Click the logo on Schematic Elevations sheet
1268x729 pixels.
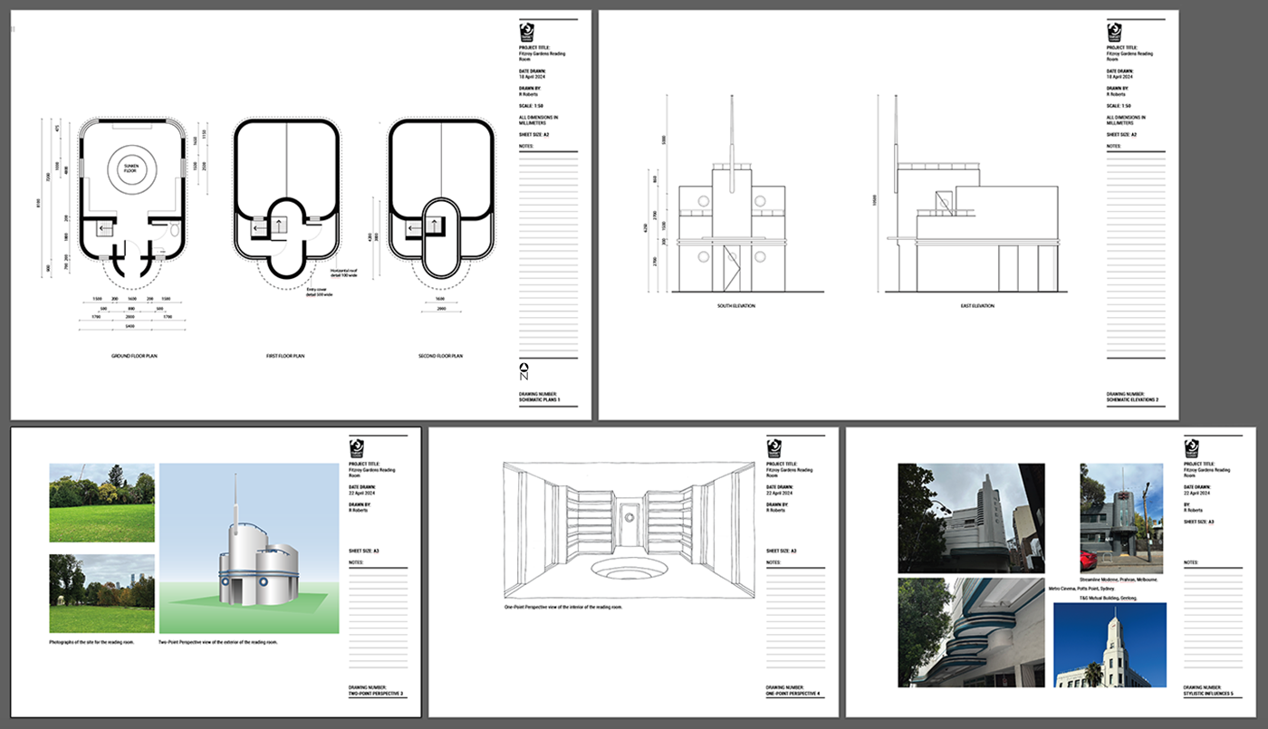1115,33
